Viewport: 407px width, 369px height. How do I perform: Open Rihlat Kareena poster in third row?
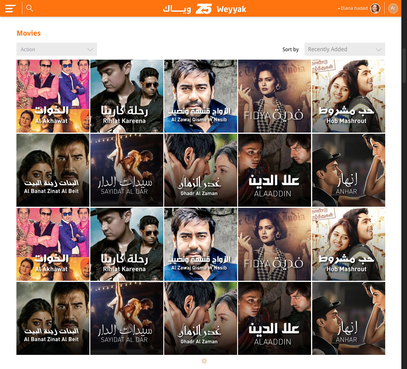point(127,244)
